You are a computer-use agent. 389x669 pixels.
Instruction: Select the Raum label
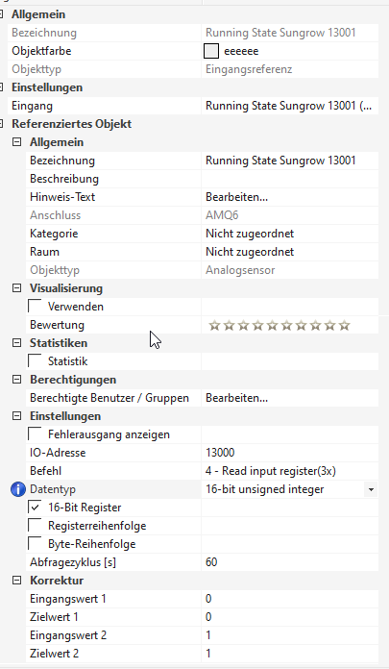[x=44, y=252]
